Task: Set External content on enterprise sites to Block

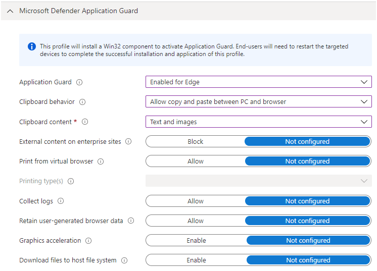Action: pos(196,142)
